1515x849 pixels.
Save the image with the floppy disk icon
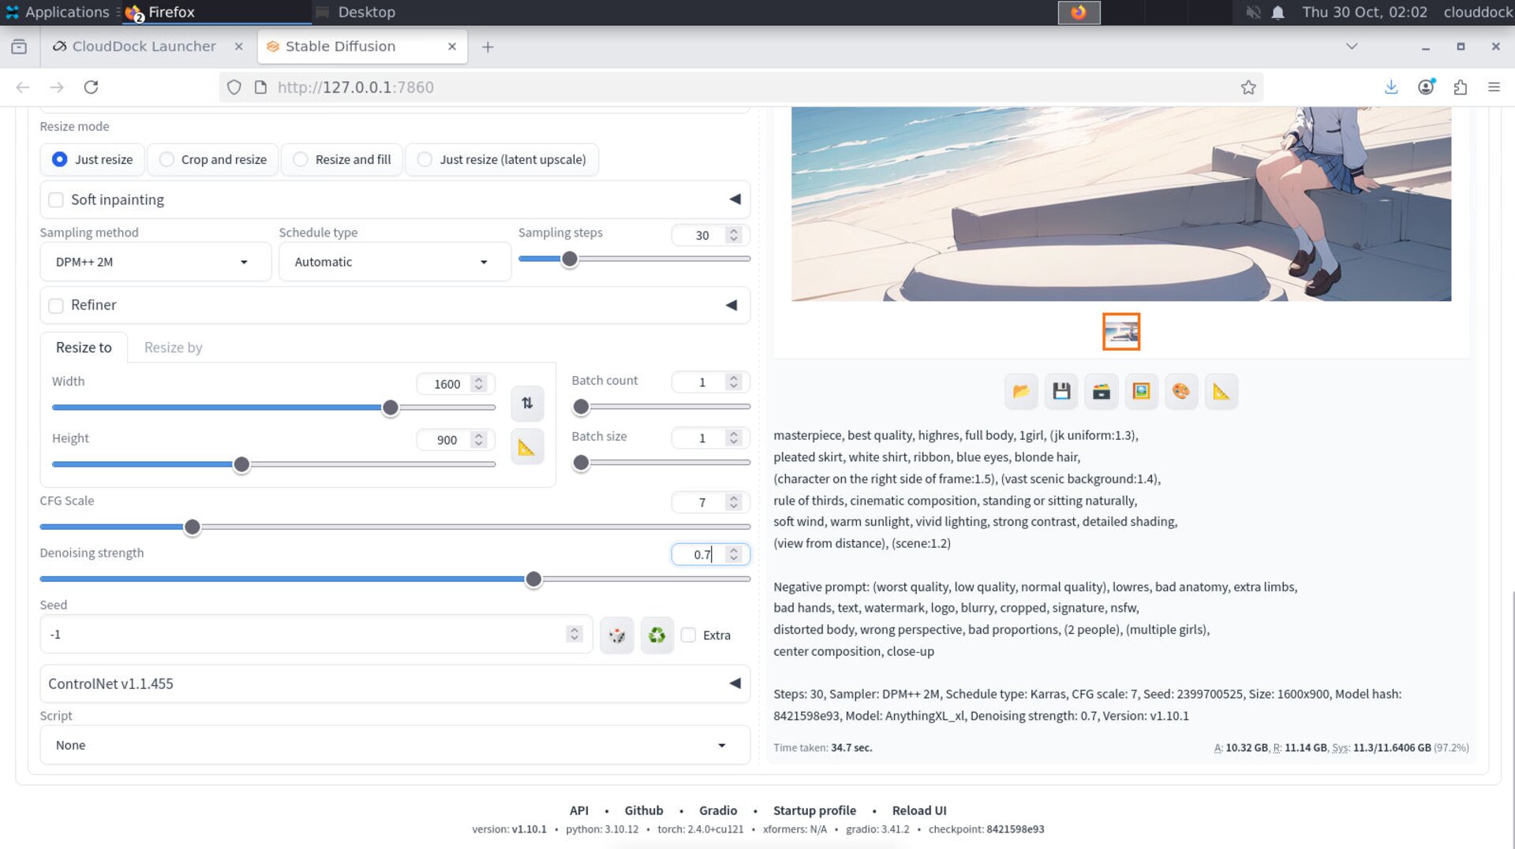click(x=1061, y=392)
